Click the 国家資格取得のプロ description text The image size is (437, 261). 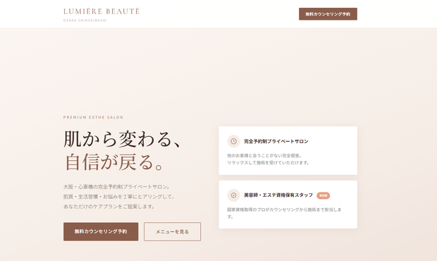pos(284,213)
